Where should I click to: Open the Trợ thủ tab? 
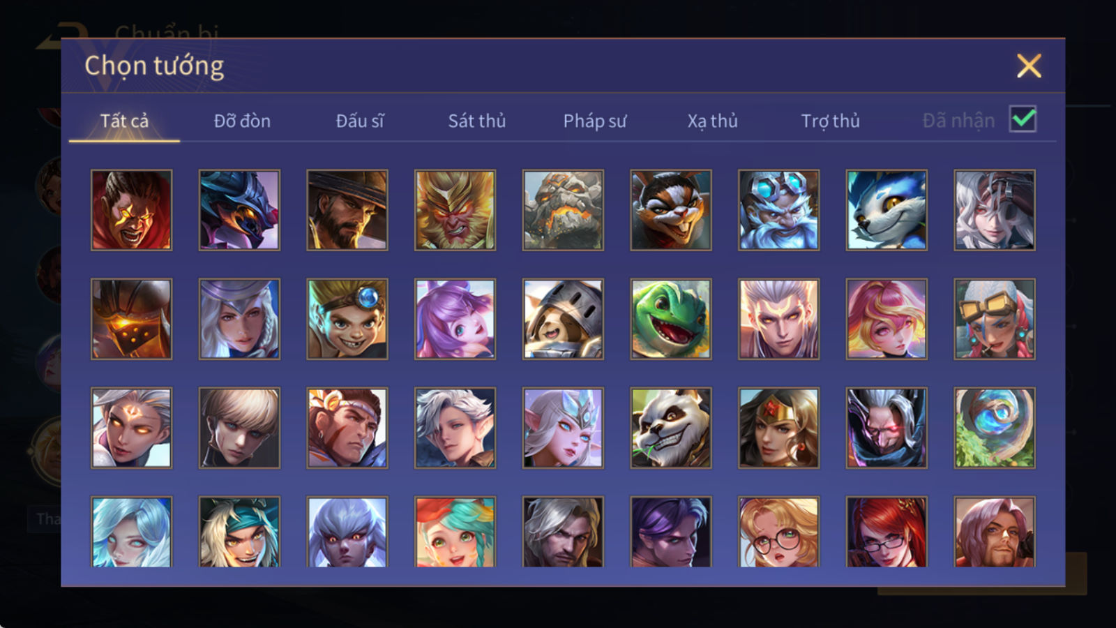pos(830,121)
